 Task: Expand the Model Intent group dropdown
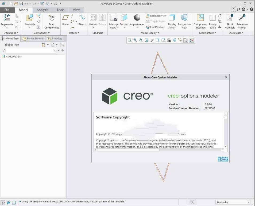[x=207, y=33]
